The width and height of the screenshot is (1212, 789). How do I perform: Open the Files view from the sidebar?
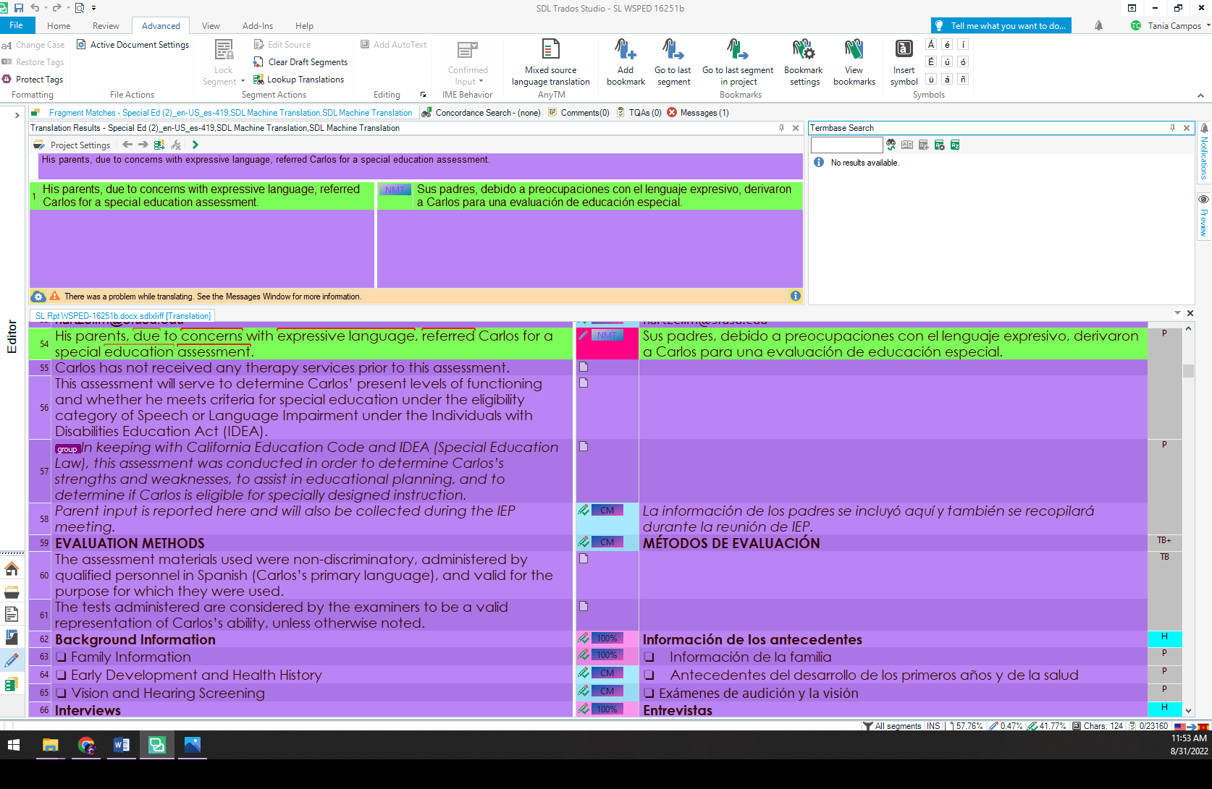(x=12, y=614)
